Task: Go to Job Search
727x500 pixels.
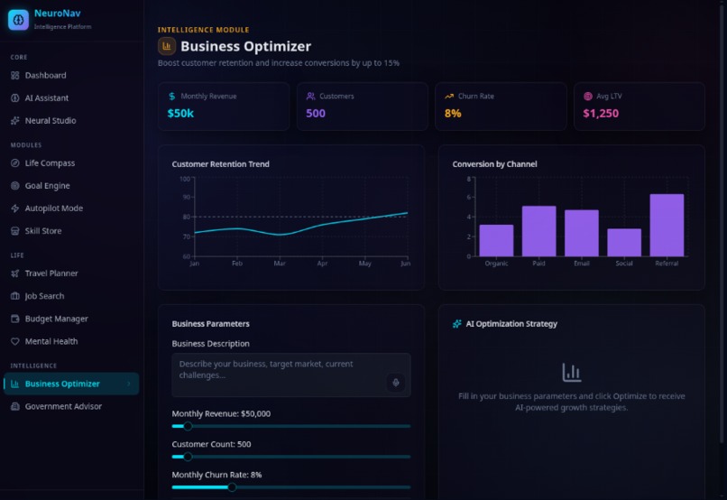Action: click(x=71, y=296)
